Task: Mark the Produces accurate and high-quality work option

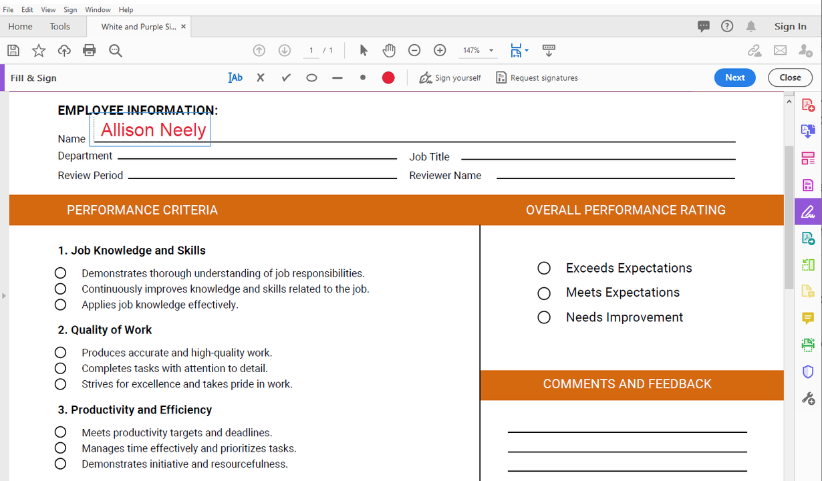Action: click(x=60, y=352)
